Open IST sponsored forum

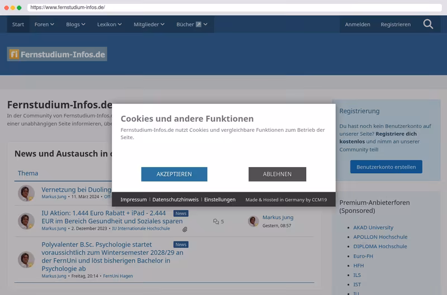click(x=357, y=284)
